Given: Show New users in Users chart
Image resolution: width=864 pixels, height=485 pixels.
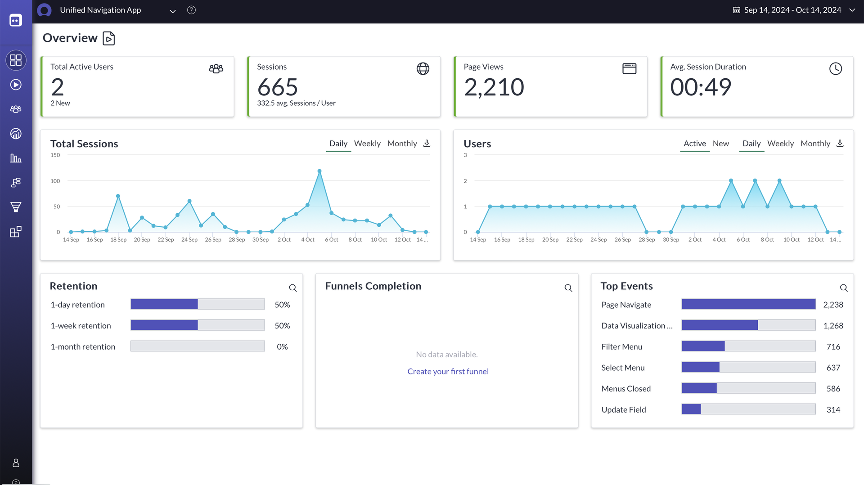Looking at the screenshot, I should pos(721,144).
